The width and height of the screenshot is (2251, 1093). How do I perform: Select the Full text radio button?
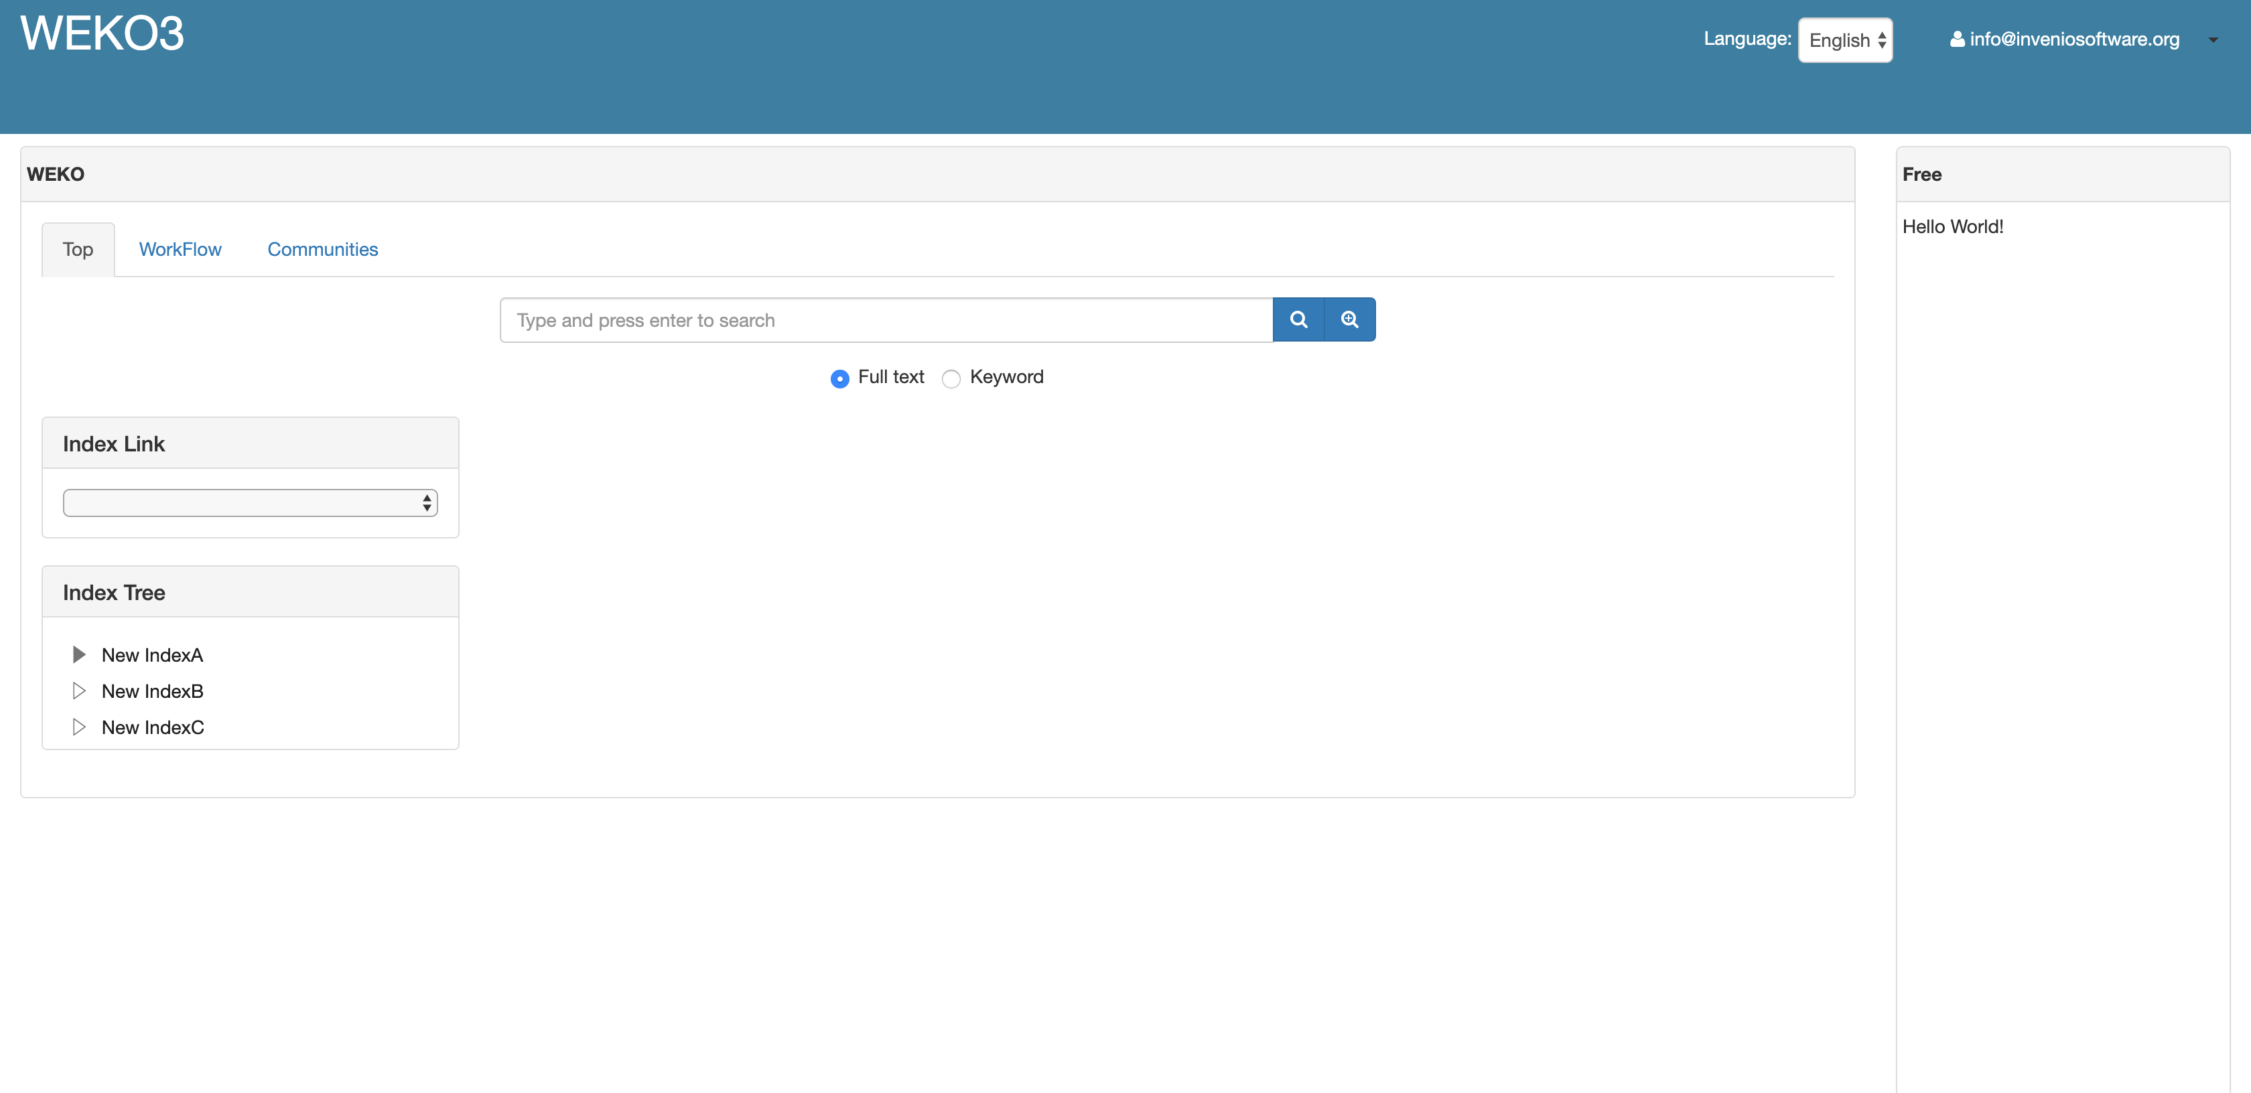[839, 378]
